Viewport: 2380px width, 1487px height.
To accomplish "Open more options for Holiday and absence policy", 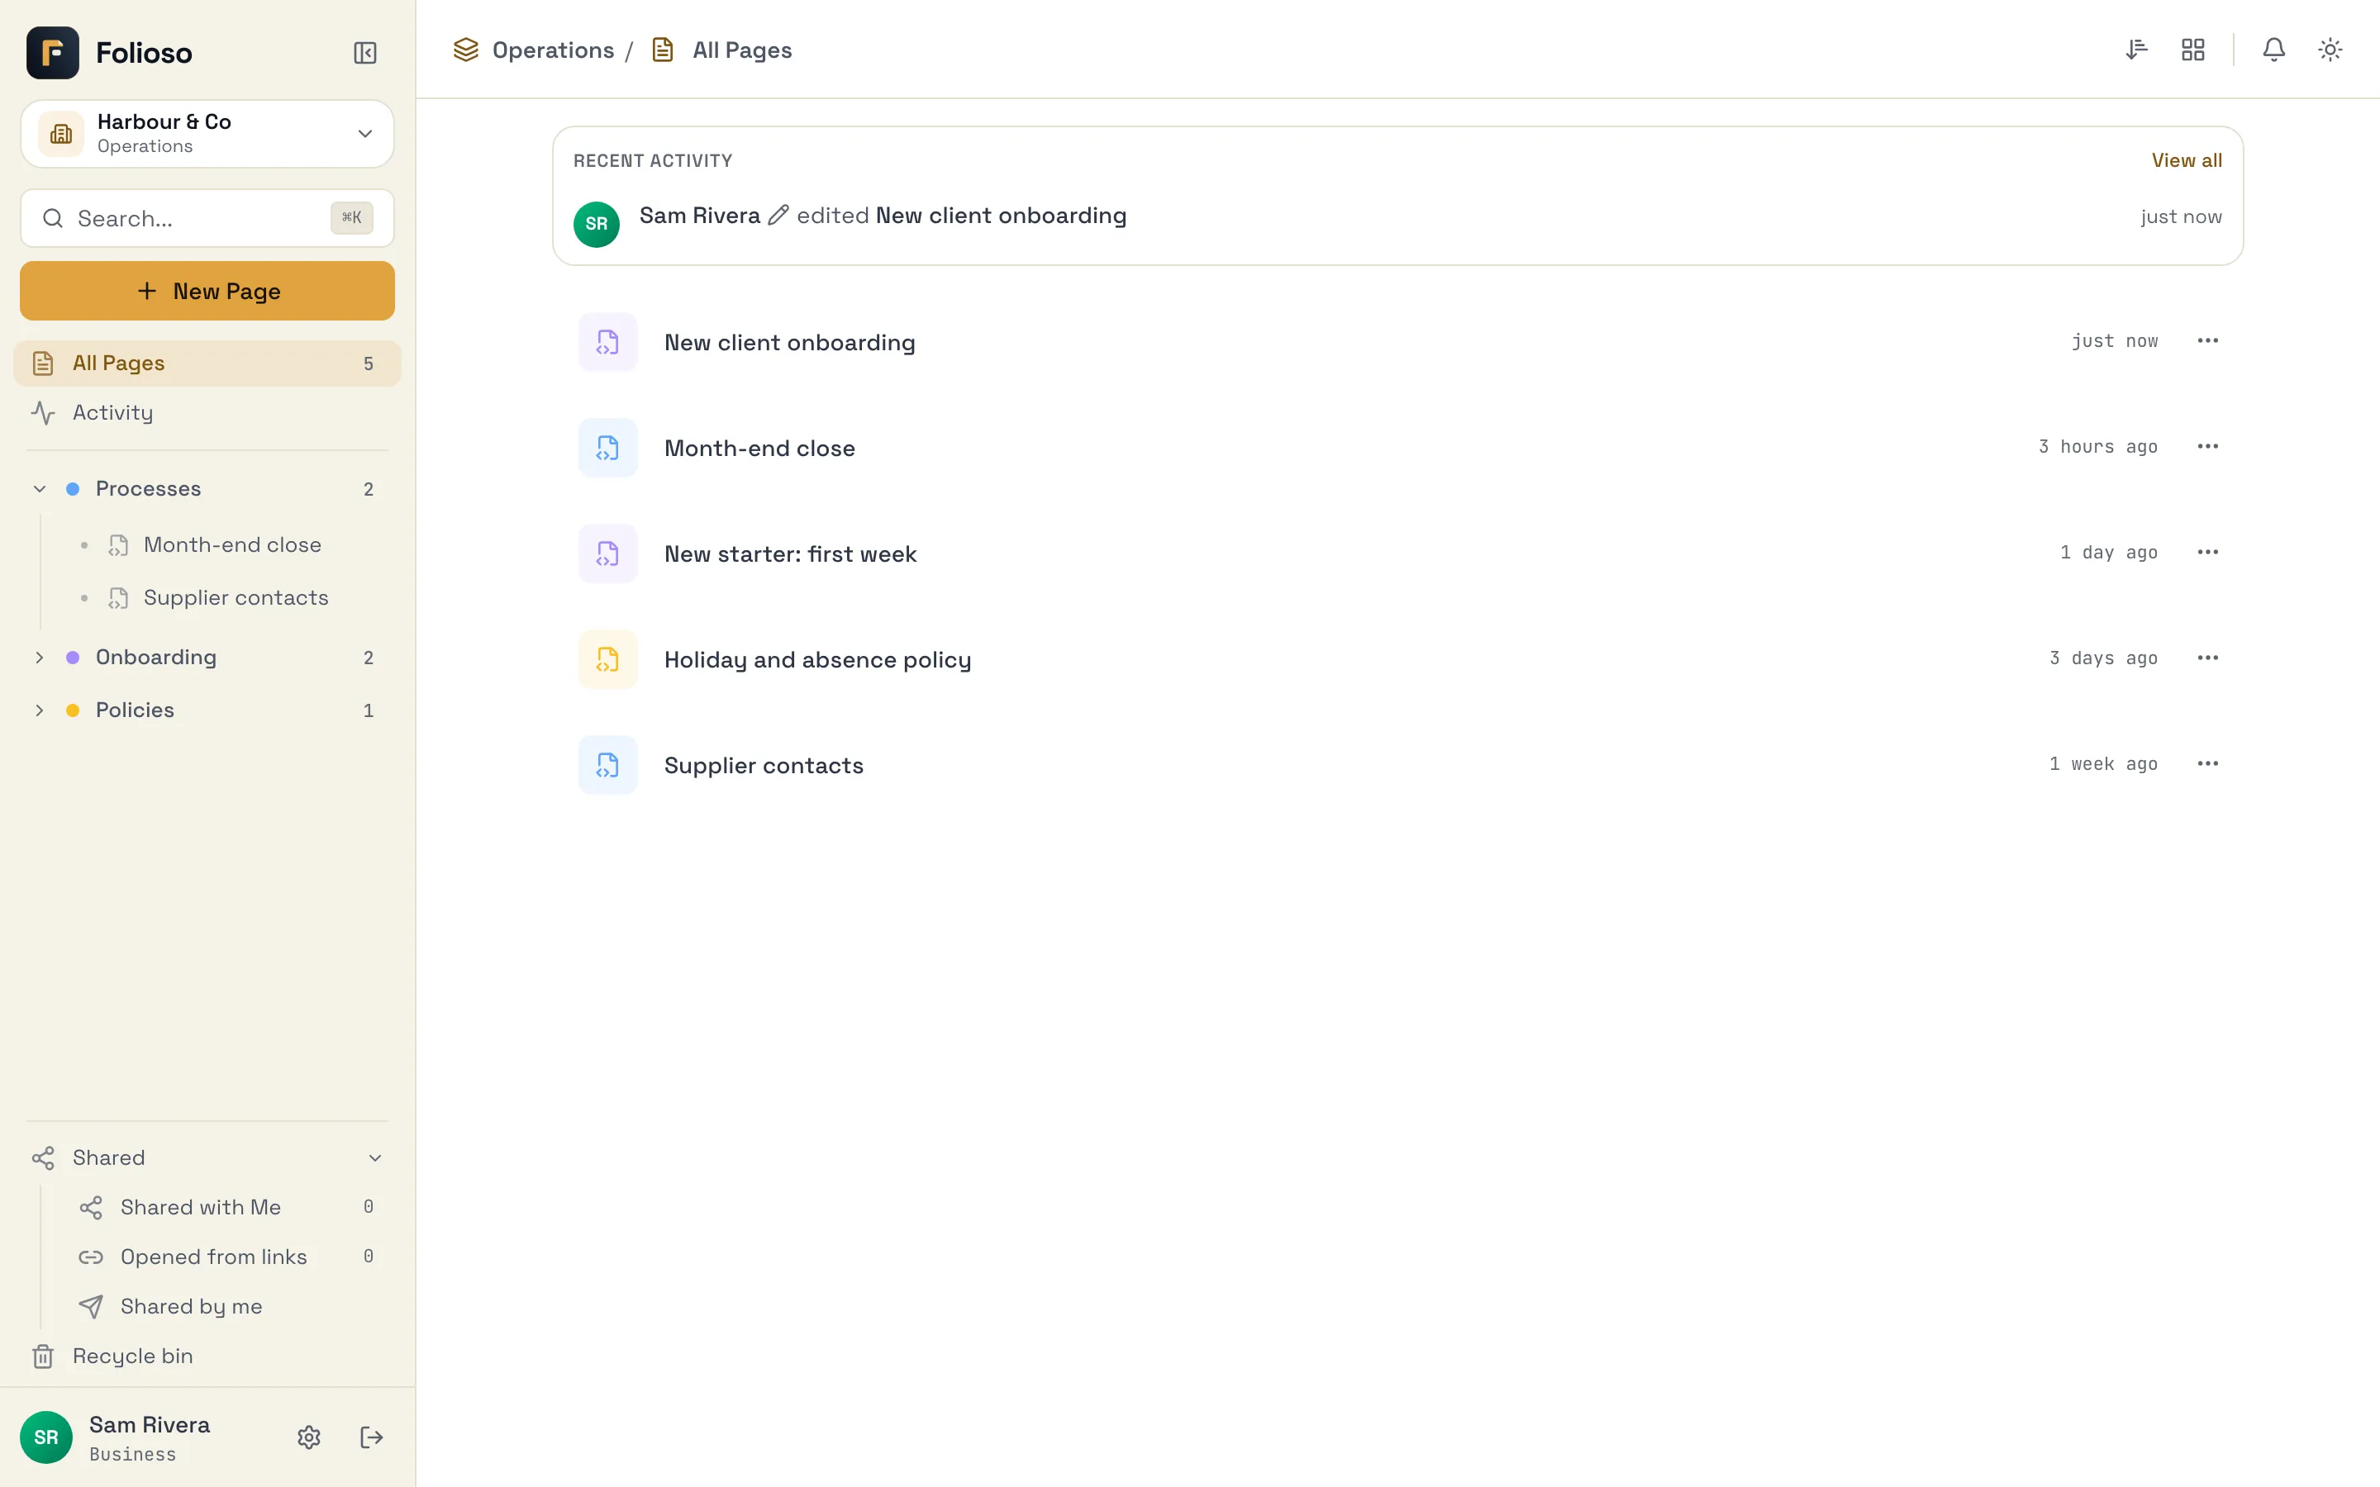I will 2208,658.
